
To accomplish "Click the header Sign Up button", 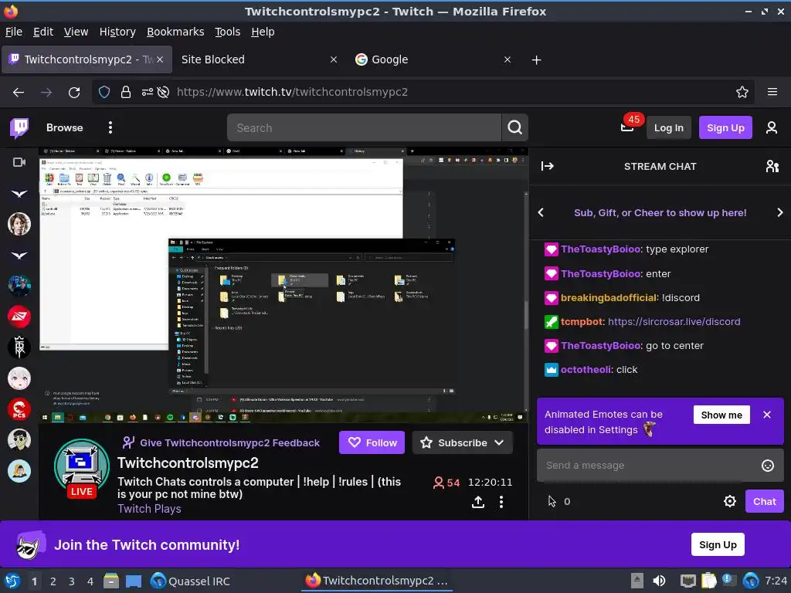I will (725, 127).
